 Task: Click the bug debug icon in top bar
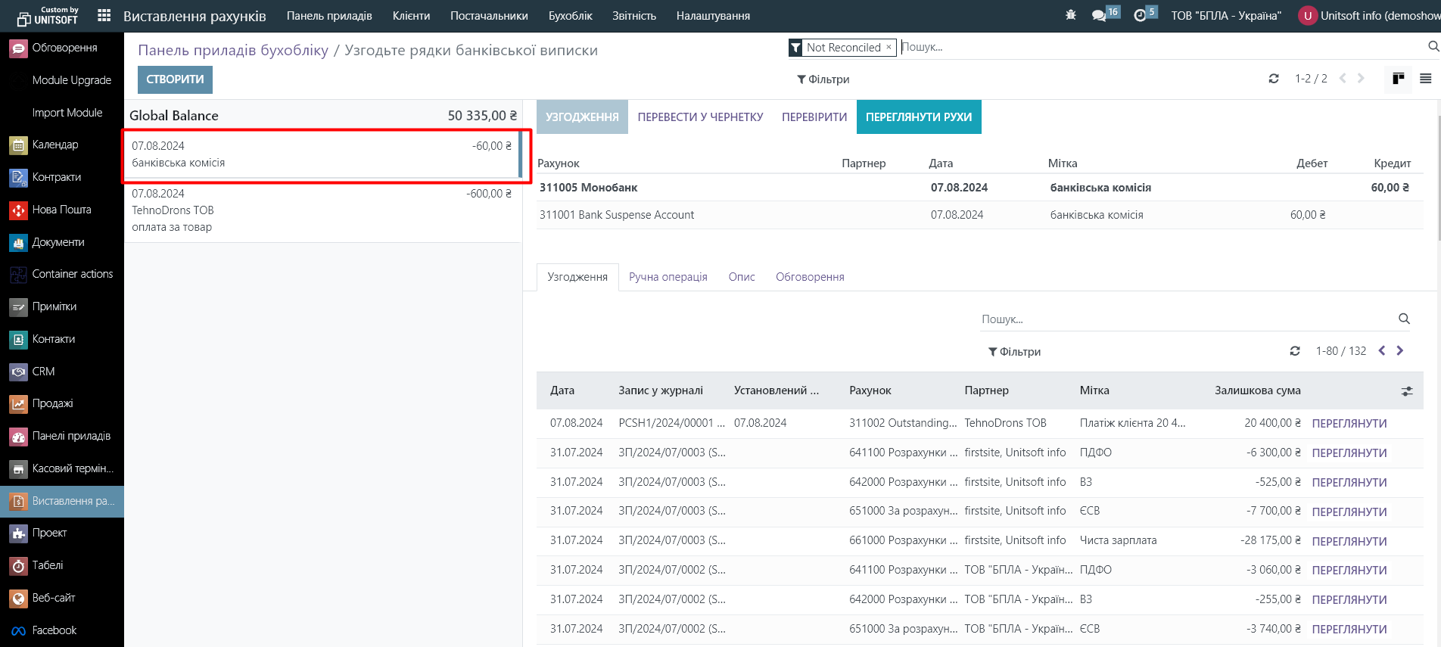pyautogui.click(x=1070, y=15)
